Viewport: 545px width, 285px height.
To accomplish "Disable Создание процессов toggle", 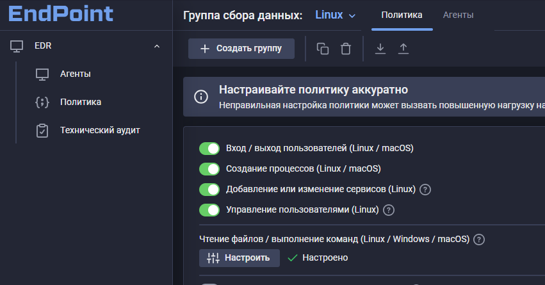I will [x=209, y=169].
